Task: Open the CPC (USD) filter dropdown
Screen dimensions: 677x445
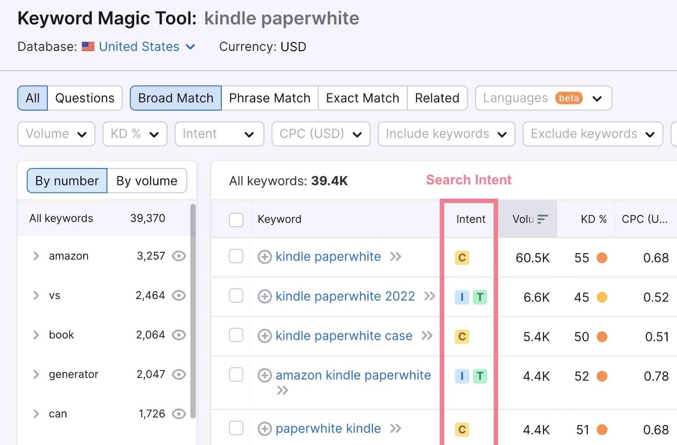Action: tap(320, 134)
